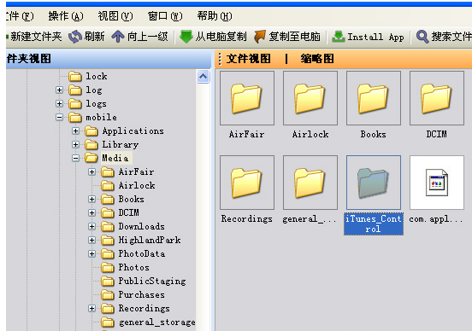Expand the PhotoData tree node

[x=91, y=254]
